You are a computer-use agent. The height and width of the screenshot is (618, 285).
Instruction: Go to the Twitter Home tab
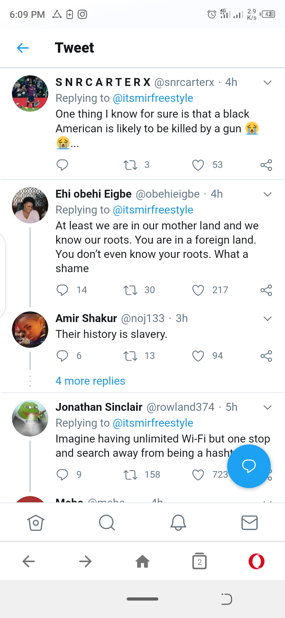(36, 523)
